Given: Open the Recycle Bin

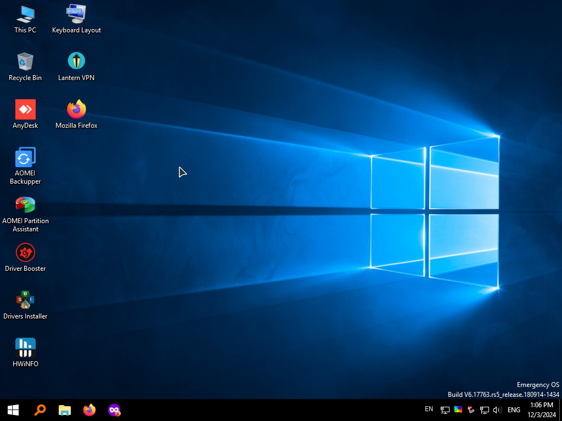Looking at the screenshot, I should pos(25,61).
